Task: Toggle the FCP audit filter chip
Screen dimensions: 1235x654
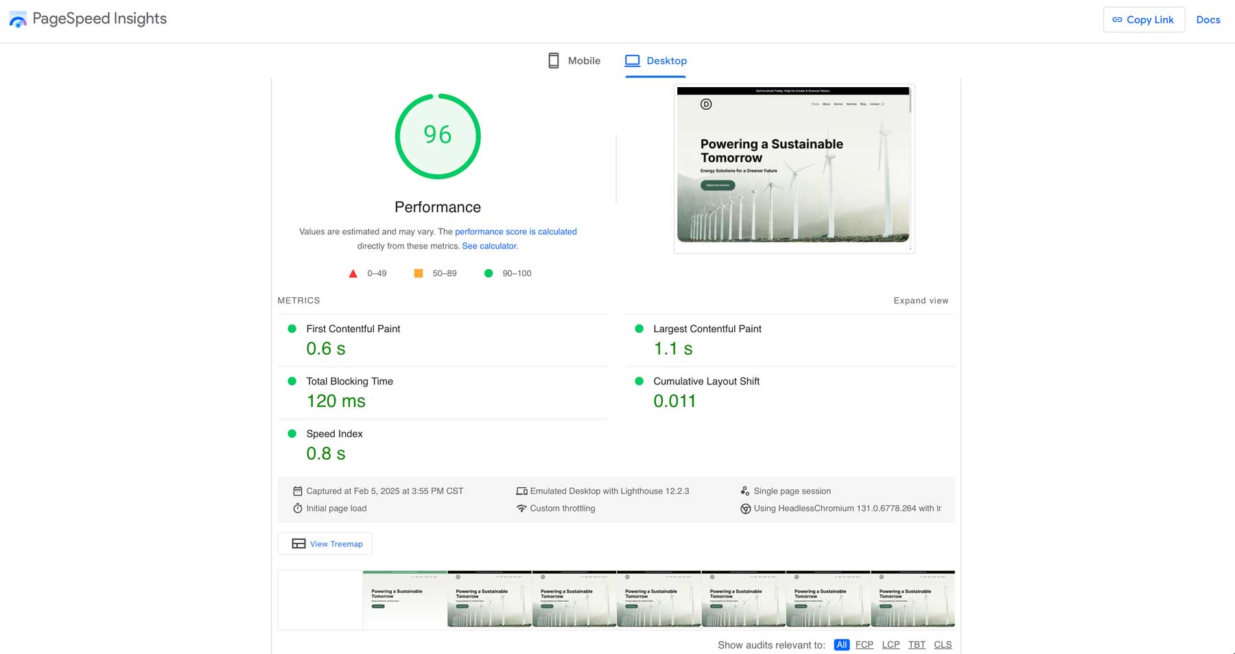Action: click(864, 644)
